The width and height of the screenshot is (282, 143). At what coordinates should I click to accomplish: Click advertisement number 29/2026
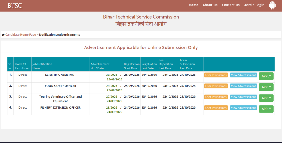tap(112, 86)
